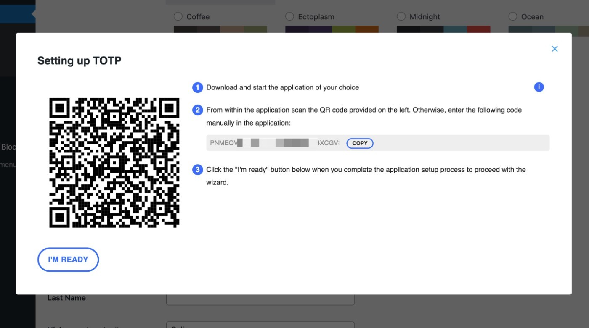The width and height of the screenshot is (589, 328).
Task: Click the manual TOTP secret code field
Action: [378, 143]
